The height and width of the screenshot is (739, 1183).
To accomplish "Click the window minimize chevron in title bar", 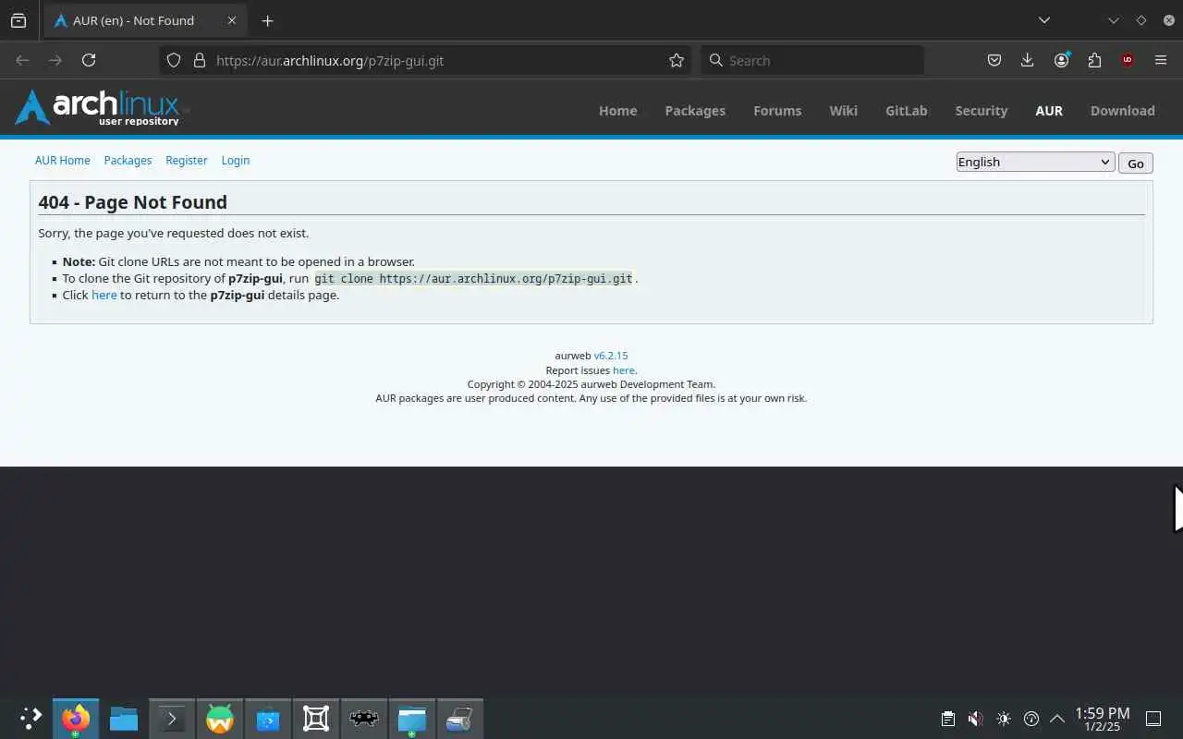I will click(1114, 20).
